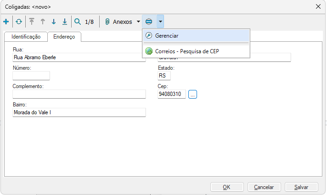Go to the previous record arrow

coord(43,22)
